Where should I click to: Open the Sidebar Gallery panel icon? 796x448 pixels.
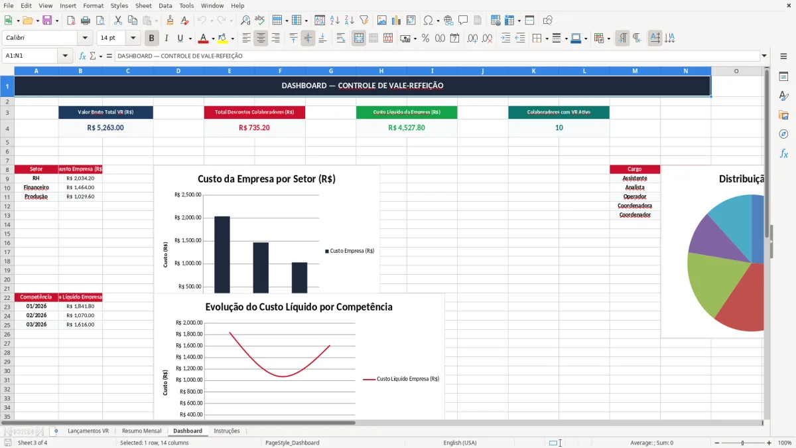click(783, 115)
